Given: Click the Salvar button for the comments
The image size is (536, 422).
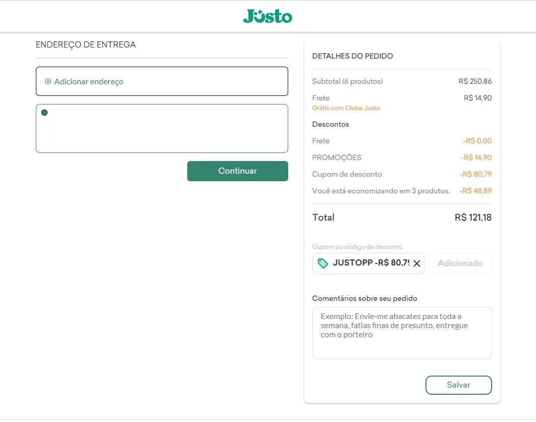Looking at the screenshot, I should pos(458,385).
